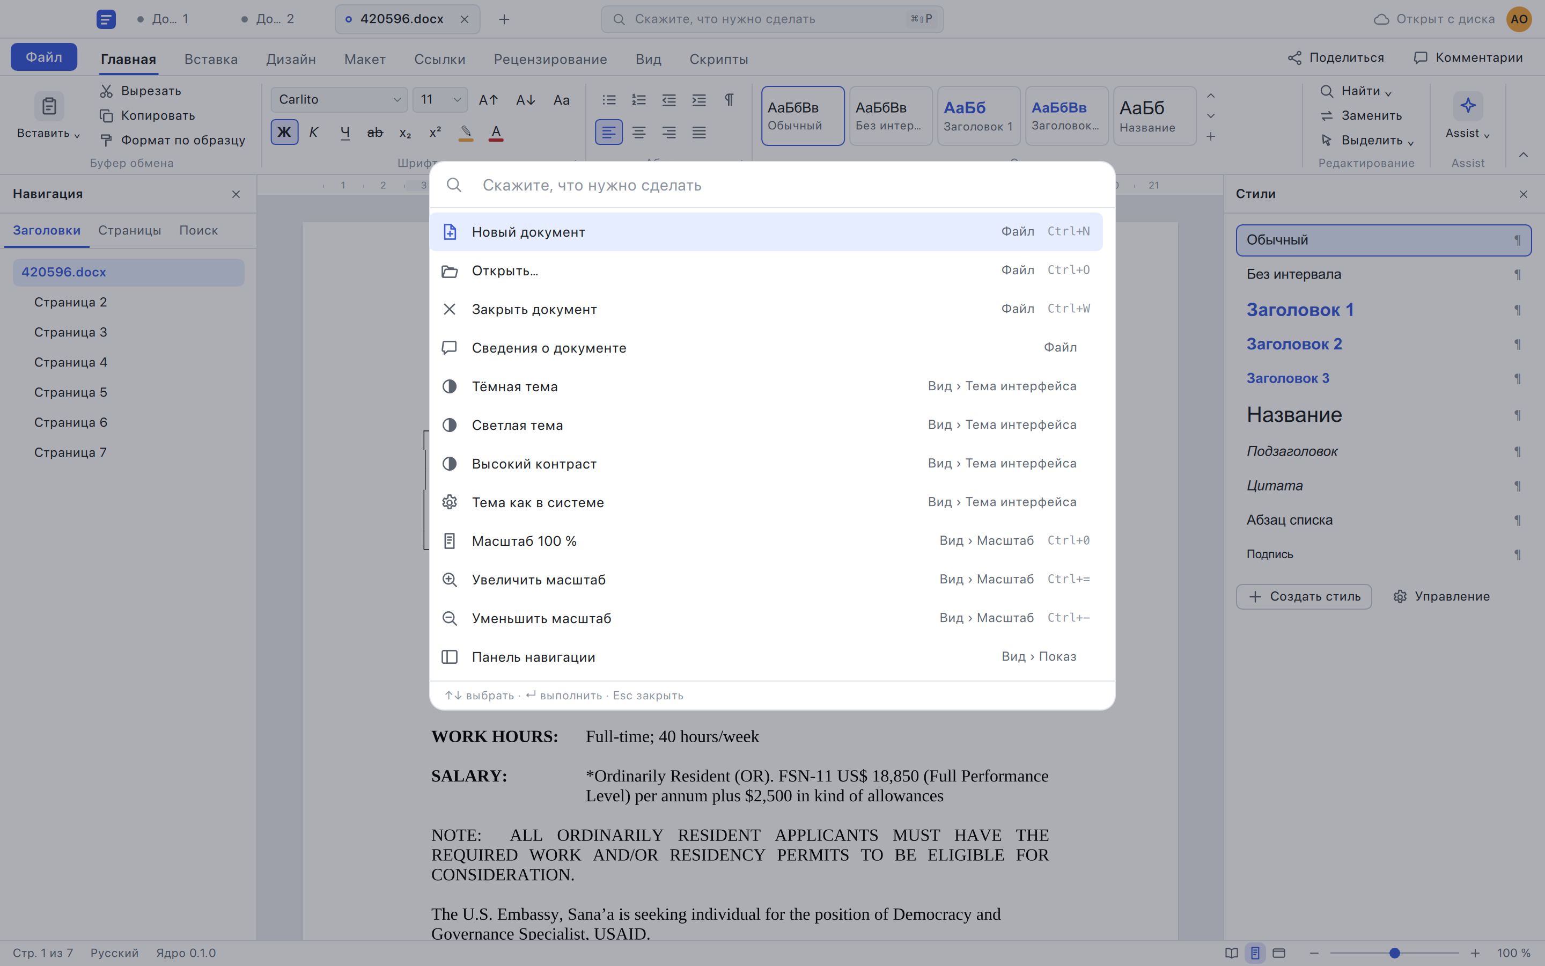Toggle superscript formatting
Viewport: 1545px width, 966px height.
[x=436, y=132]
